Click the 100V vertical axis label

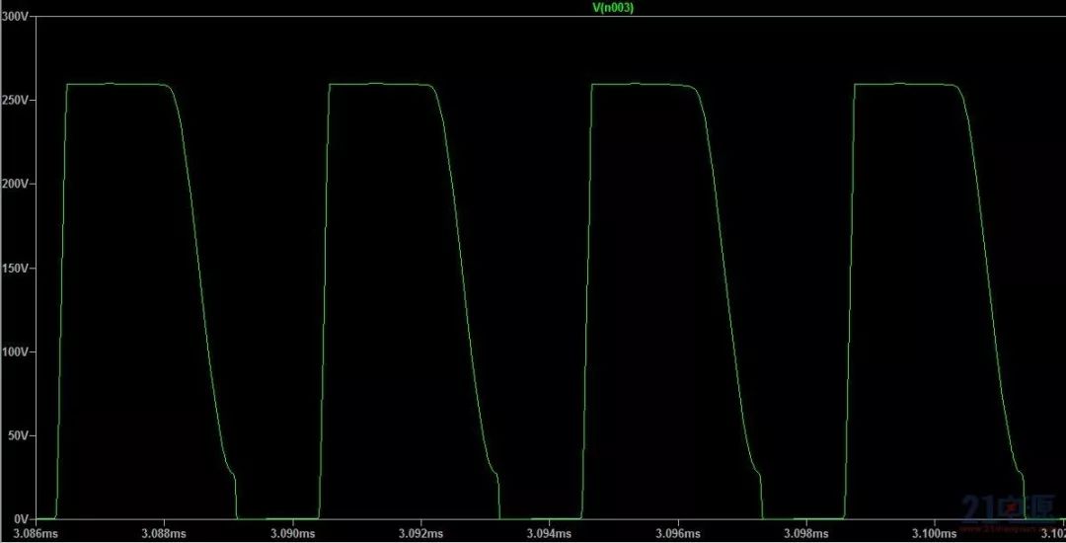(15, 351)
